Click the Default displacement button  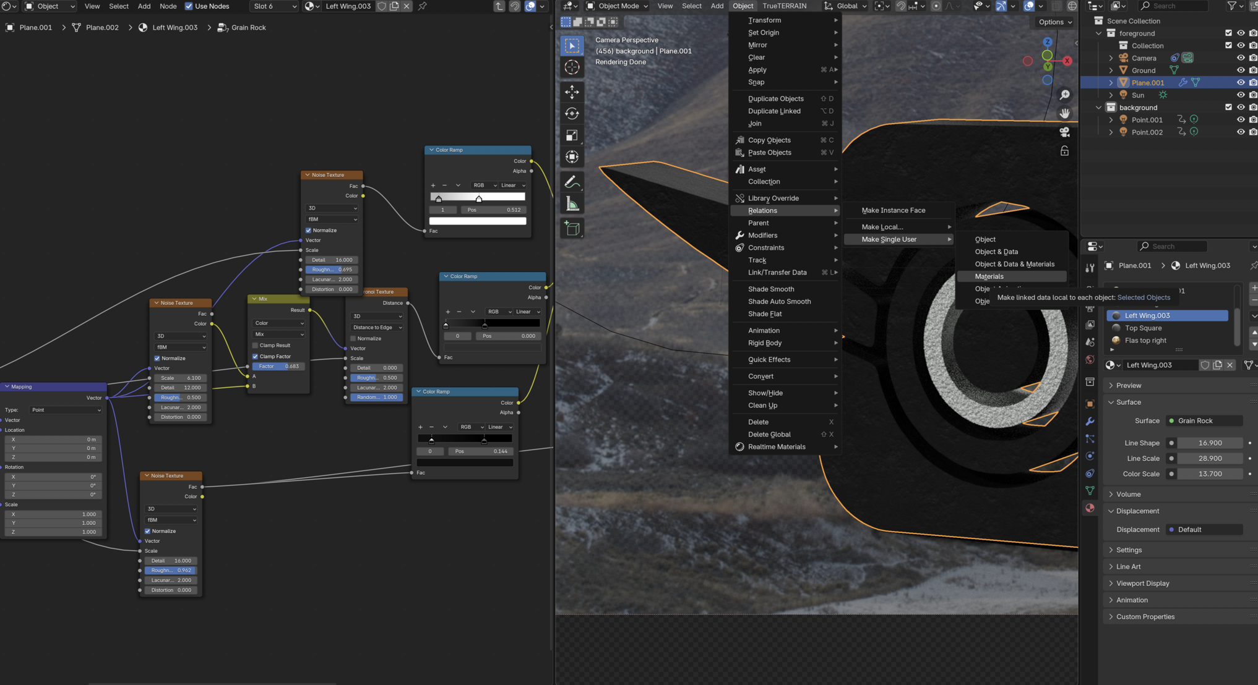tap(1204, 529)
